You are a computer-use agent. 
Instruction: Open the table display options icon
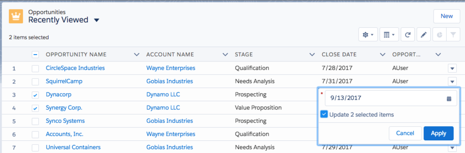click(x=389, y=35)
